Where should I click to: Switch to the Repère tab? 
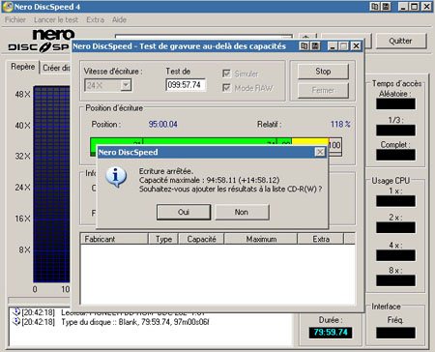(x=23, y=67)
